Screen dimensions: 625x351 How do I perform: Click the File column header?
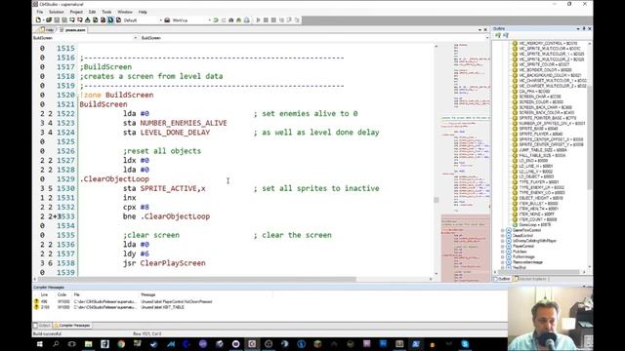point(76,294)
